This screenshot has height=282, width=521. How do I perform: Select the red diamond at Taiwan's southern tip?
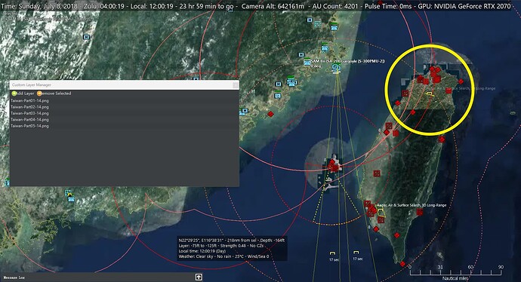[x=402, y=264]
